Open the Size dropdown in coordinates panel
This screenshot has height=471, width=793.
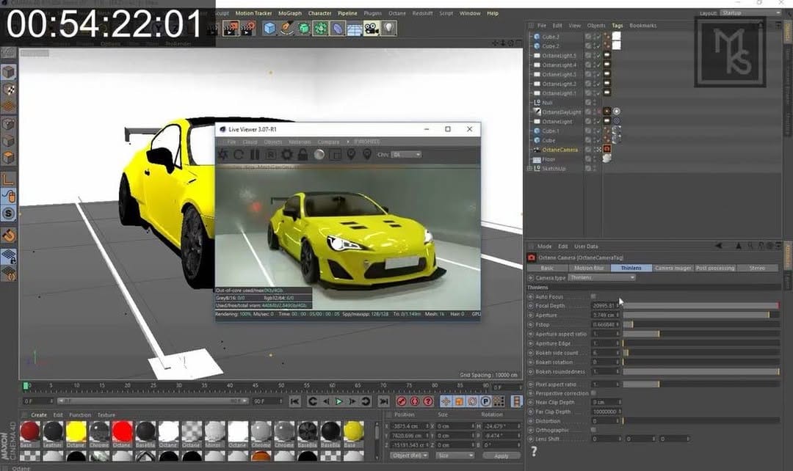click(x=455, y=456)
